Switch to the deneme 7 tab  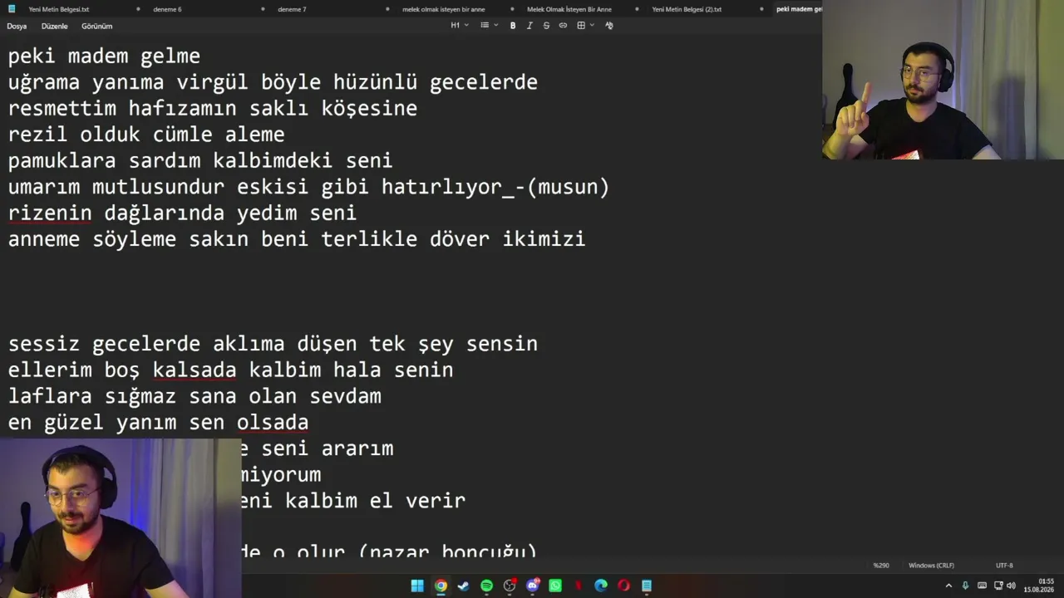click(292, 9)
